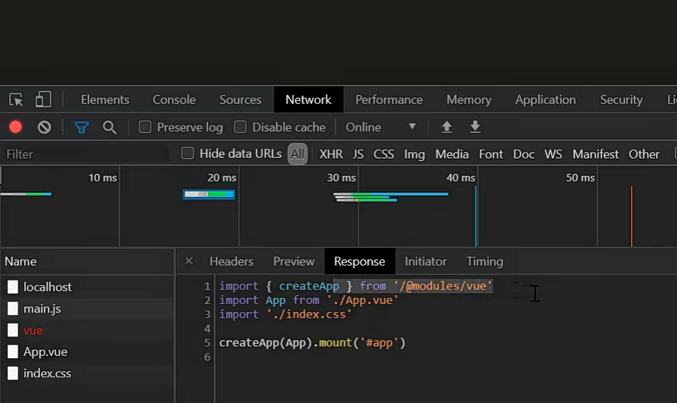Switch to the Console tab
This screenshot has width=677, height=403.
(x=174, y=100)
